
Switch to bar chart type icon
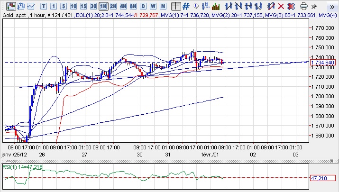click(20, 6)
